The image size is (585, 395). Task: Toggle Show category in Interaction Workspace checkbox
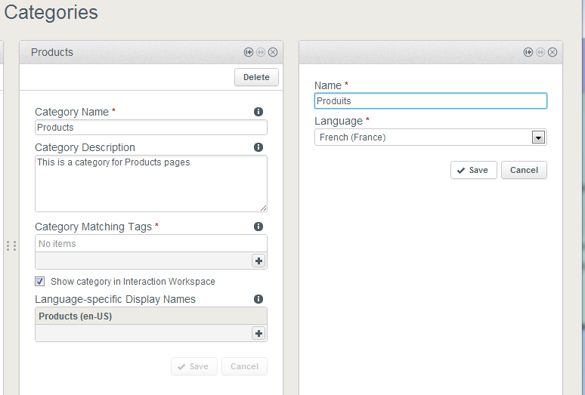pyautogui.click(x=39, y=282)
